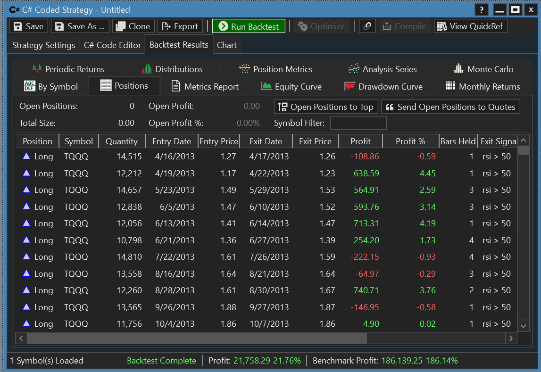Send Open Positions to Quotes

click(450, 107)
